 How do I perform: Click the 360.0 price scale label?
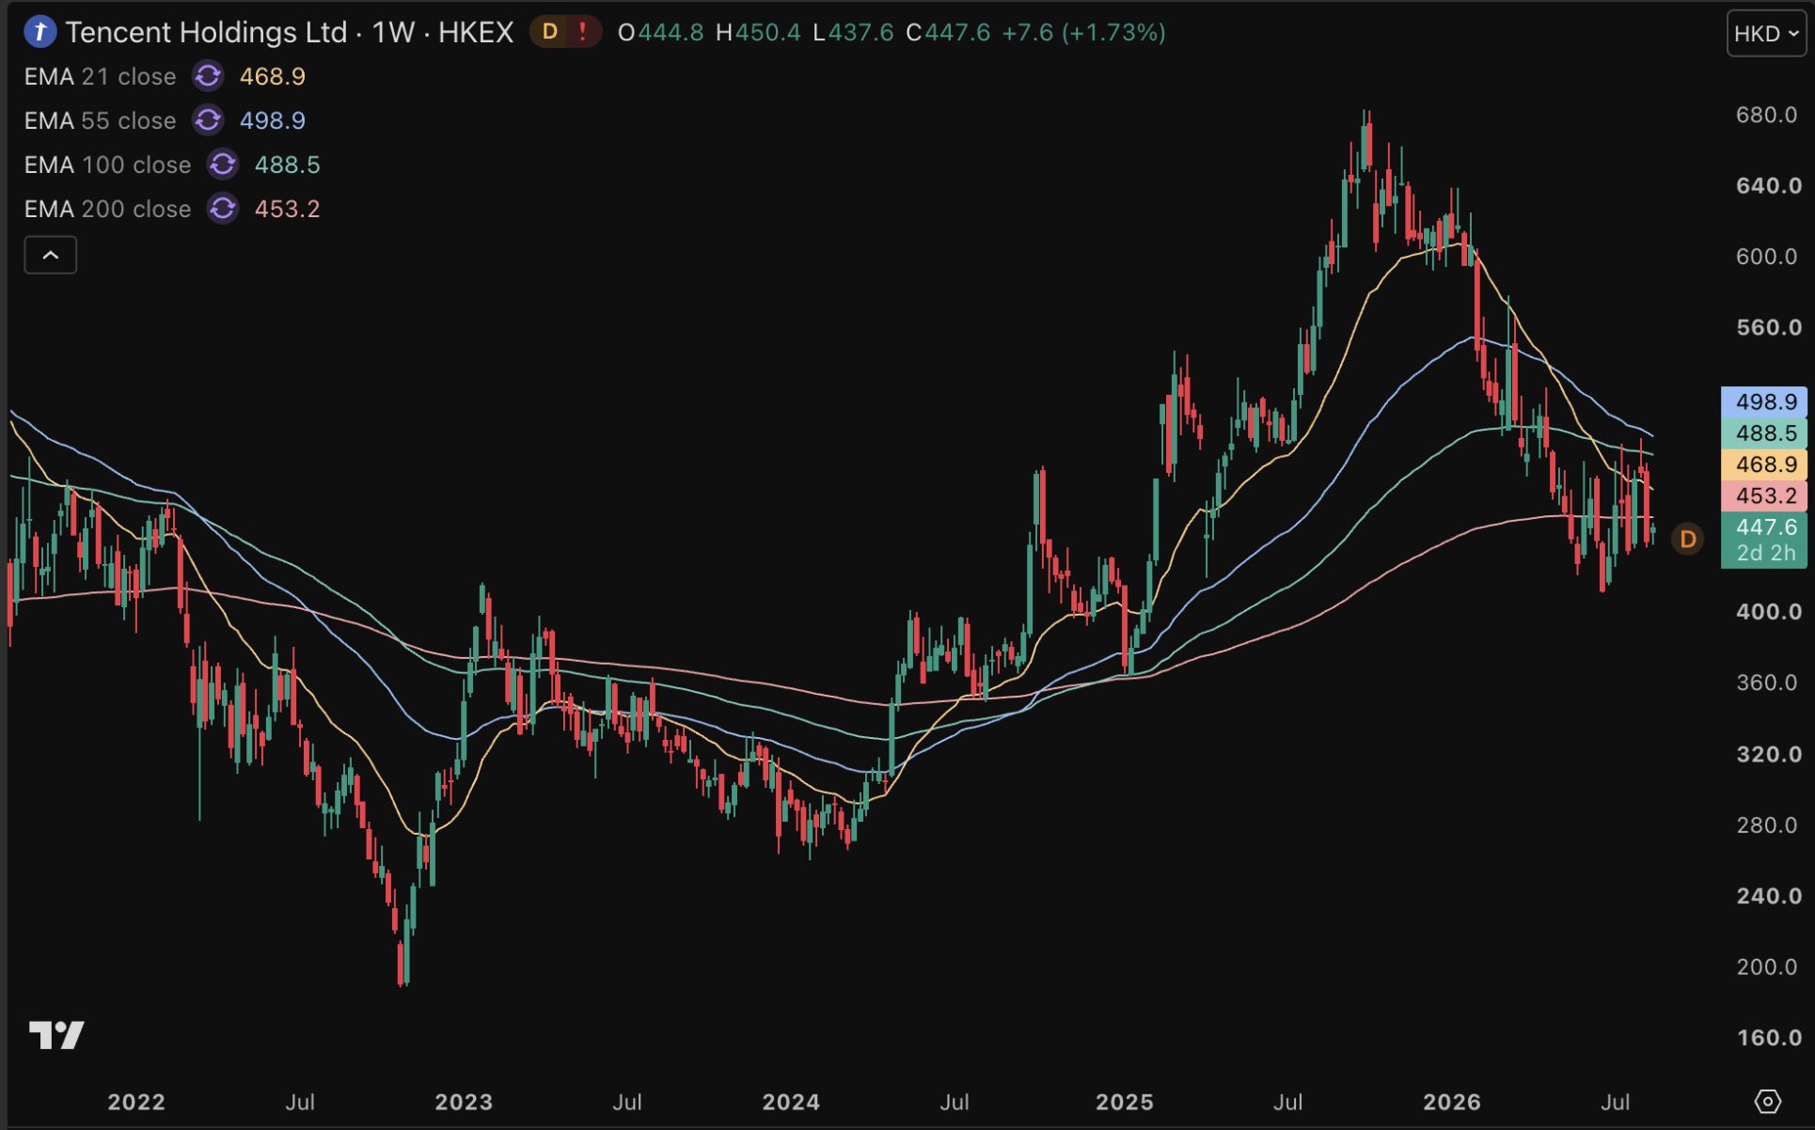(1766, 683)
